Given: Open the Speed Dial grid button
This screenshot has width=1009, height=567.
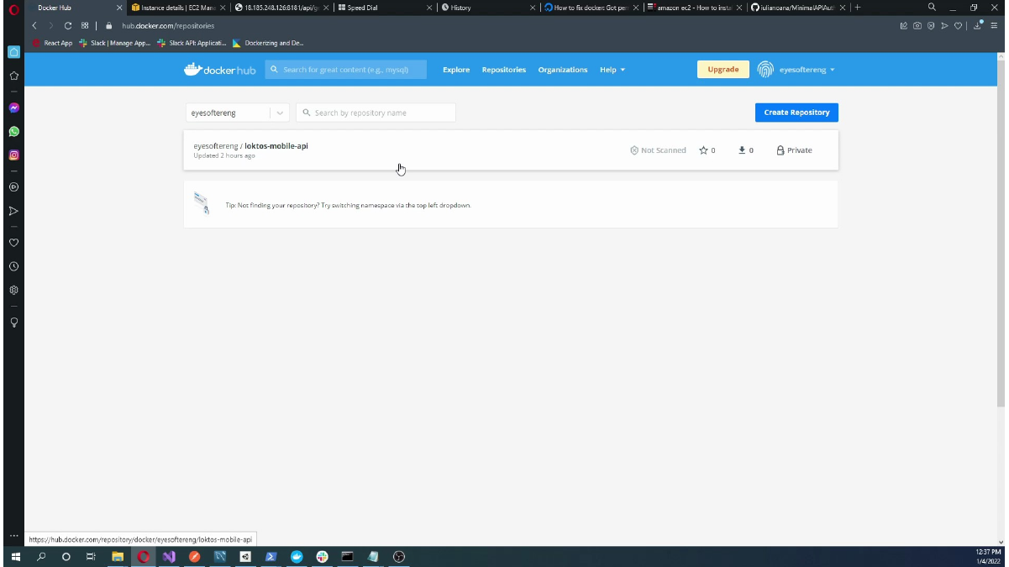Looking at the screenshot, I should pos(85,26).
